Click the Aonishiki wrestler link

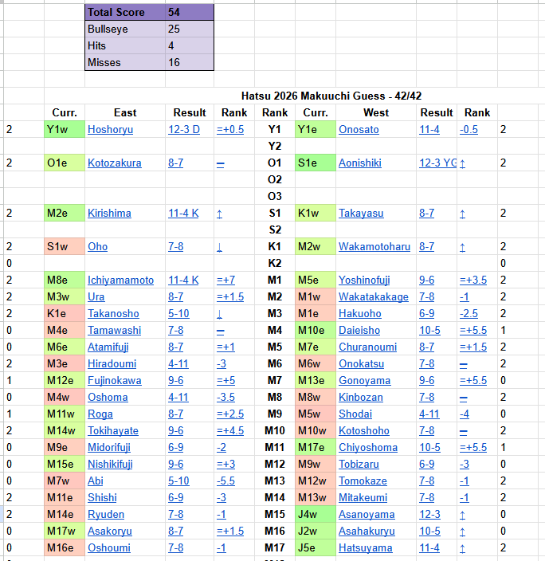coord(360,163)
